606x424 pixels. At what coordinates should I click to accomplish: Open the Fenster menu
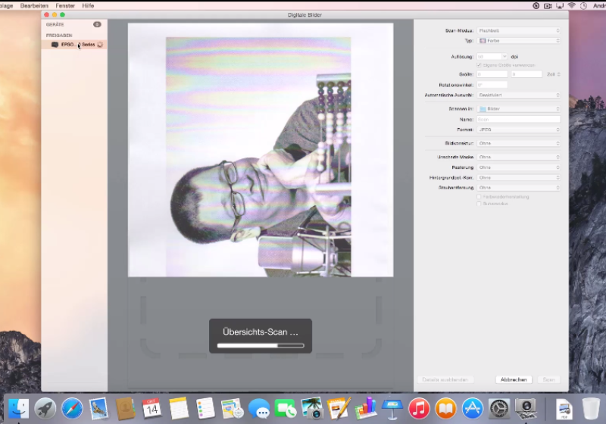(x=65, y=5)
